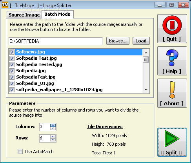
Task: Select the Softnews.jpg file name
Action: 31,52
